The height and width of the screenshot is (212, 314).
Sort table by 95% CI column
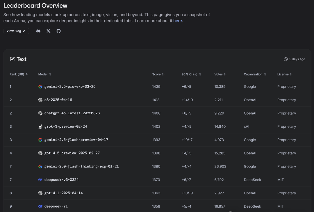coord(191,74)
